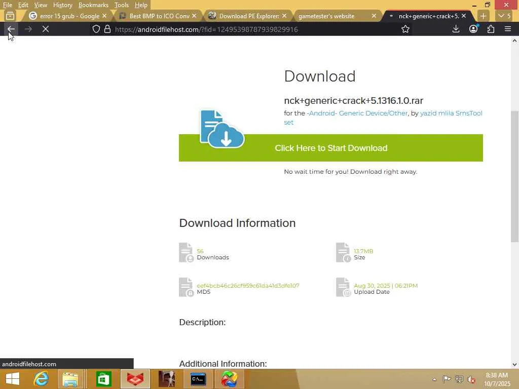Close the nck+generic+crack tab
This screenshot has height=389, width=519.
pos(464,16)
